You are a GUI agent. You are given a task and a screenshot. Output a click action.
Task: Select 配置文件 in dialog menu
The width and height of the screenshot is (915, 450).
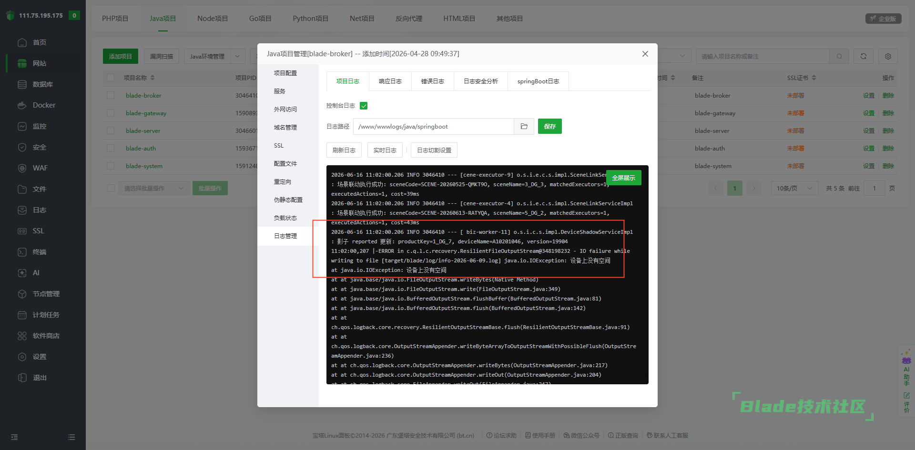click(285, 163)
